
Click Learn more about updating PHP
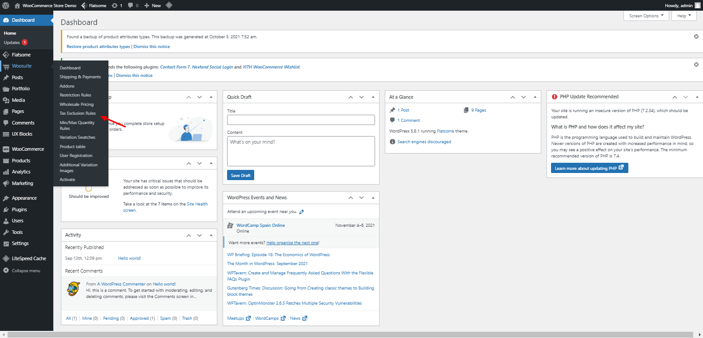point(589,168)
